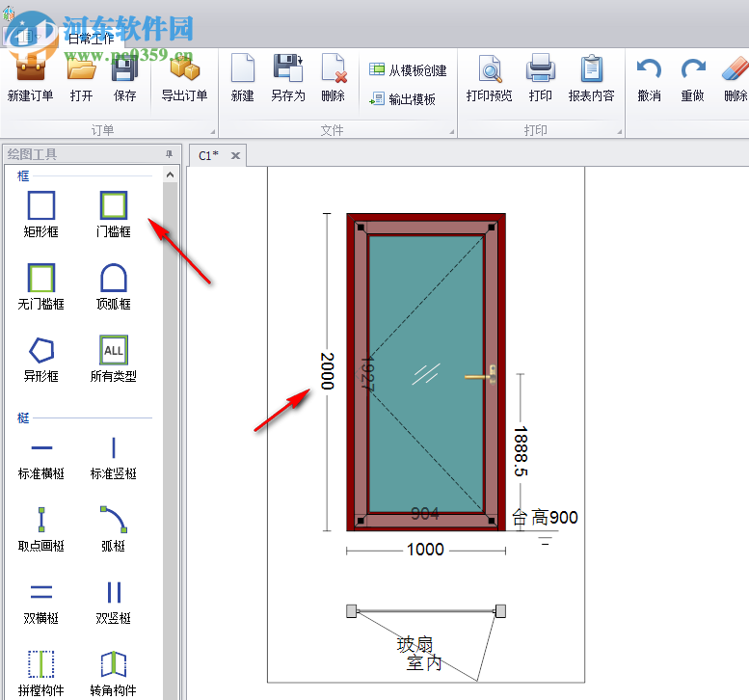Switch to the 日常工作 ribbon tab
Image resolution: width=749 pixels, height=700 pixels.
(91, 39)
